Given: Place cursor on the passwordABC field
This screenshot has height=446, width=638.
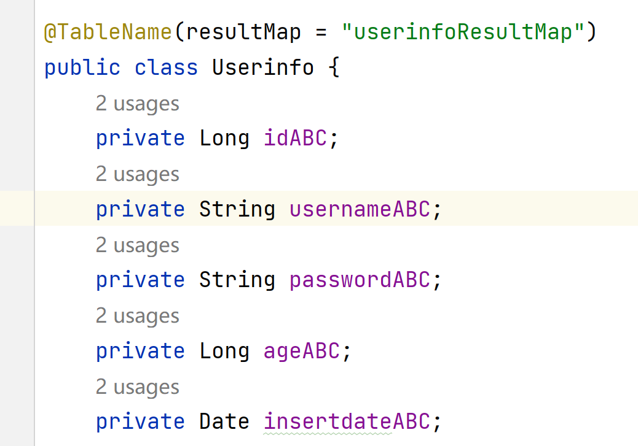Looking at the screenshot, I should pos(360,280).
